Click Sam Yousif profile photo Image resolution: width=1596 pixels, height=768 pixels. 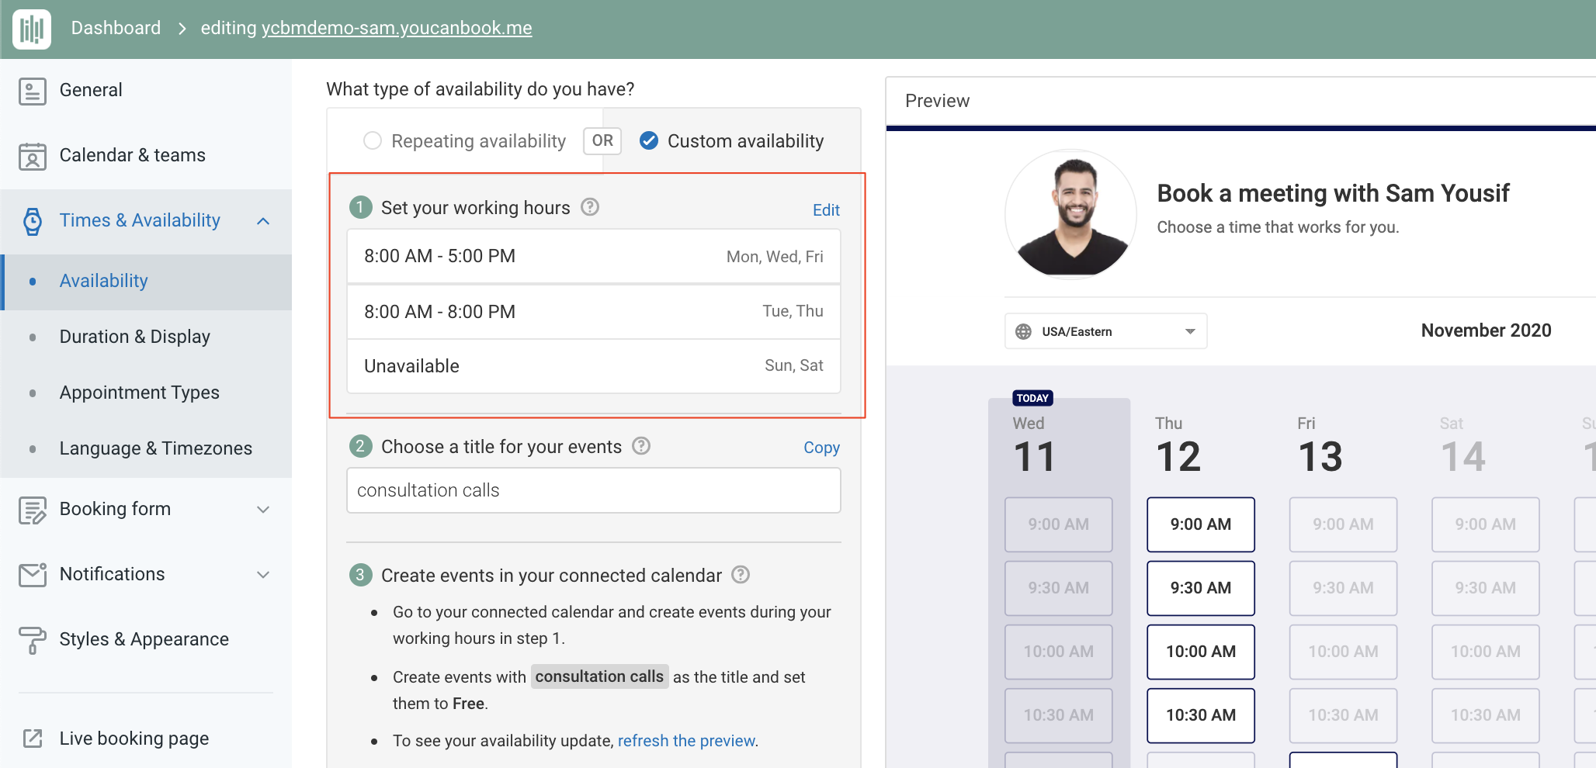click(1071, 214)
